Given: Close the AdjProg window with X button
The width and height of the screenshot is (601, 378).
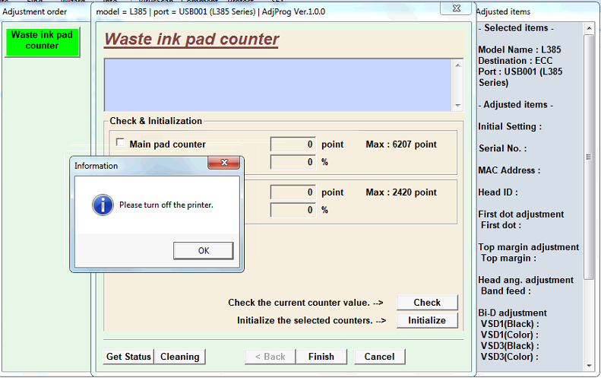Looking at the screenshot, I should 456,8.
